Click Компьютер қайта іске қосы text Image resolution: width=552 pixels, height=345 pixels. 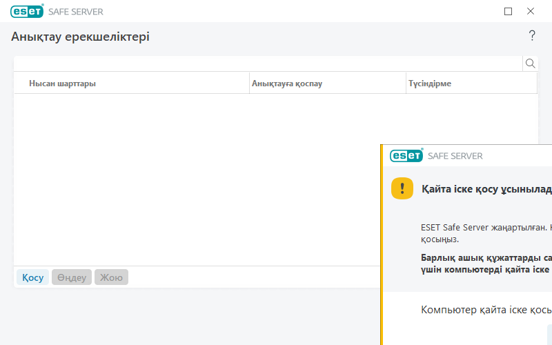click(x=486, y=310)
